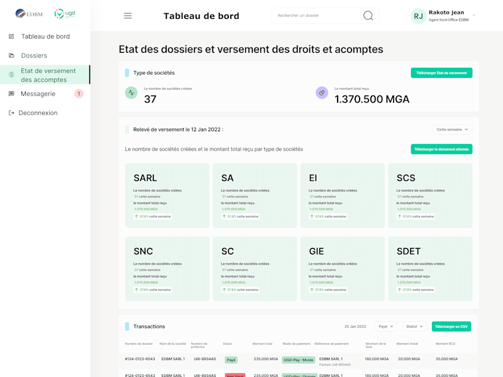The image size is (503, 377).
Task: Click the 25 Jan 2022 date
Action: coord(355,326)
